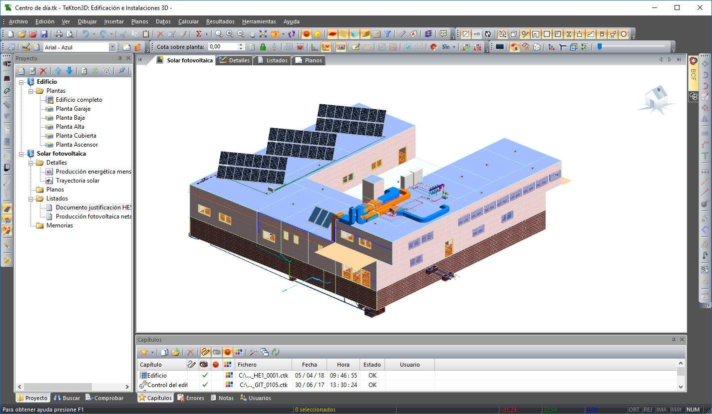Click the stairs element icon
Screen dimensions: 712x414
[x=591, y=34]
